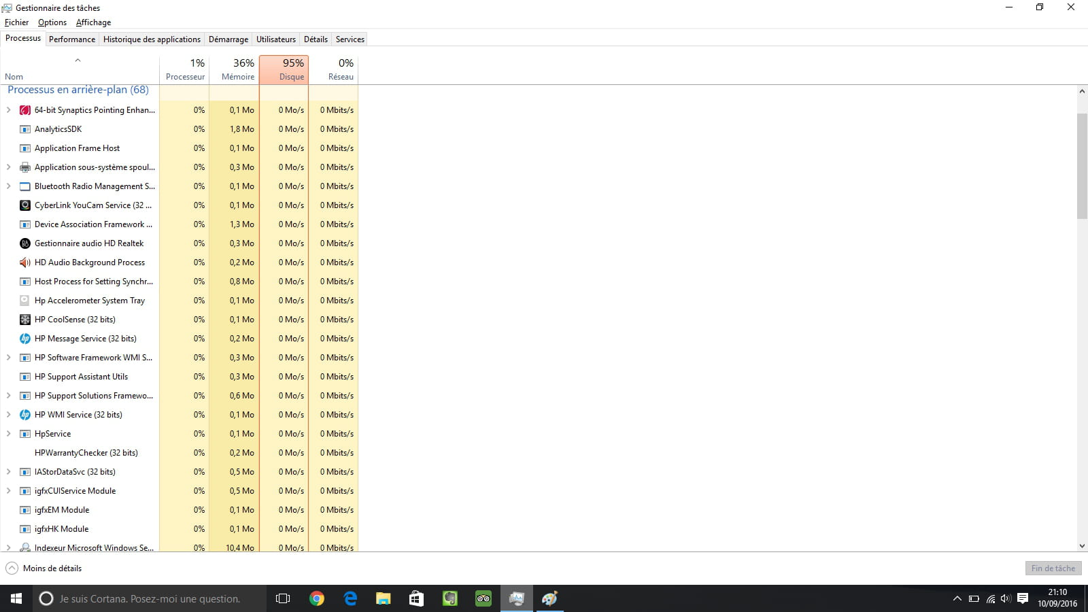1088x612 pixels.
Task: Click the Application Frame Host icon
Action: click(25, 148)
